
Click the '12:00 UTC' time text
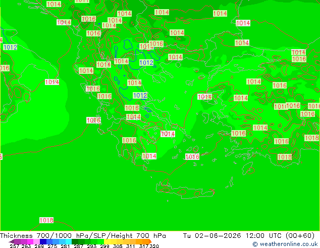(264, 235)
